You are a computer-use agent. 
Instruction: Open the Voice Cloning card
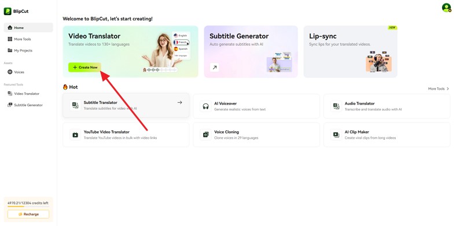click(256, 135)
